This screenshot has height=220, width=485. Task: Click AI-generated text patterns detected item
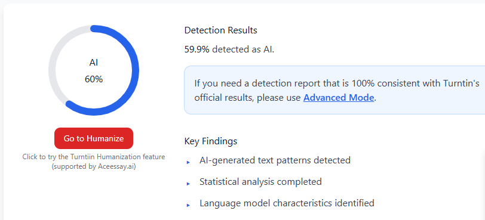coord(275,160)
